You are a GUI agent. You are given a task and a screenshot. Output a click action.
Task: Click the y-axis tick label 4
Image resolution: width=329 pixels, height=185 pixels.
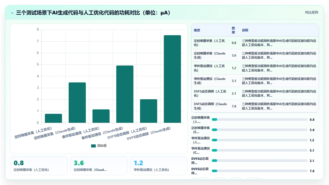pyautogui.click(x=38, y=76)
